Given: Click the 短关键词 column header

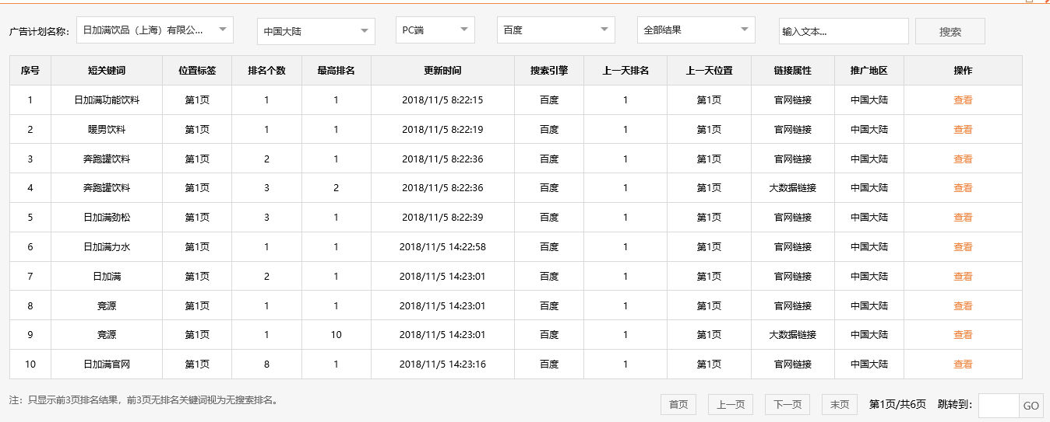Looking at the screenshot, I should click(x=107, y=71).
